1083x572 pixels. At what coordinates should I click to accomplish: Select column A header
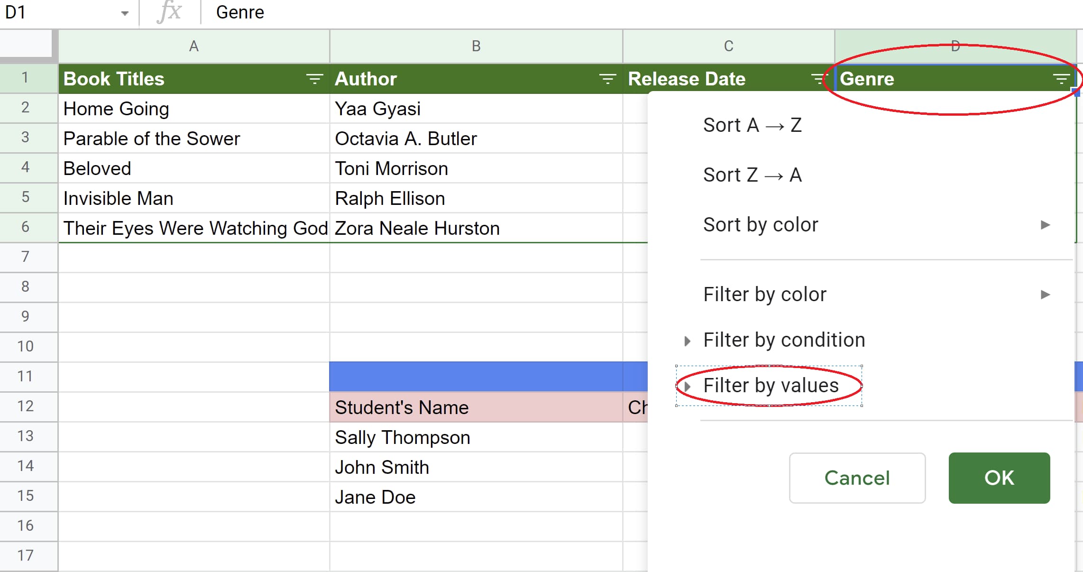[193, 46]
